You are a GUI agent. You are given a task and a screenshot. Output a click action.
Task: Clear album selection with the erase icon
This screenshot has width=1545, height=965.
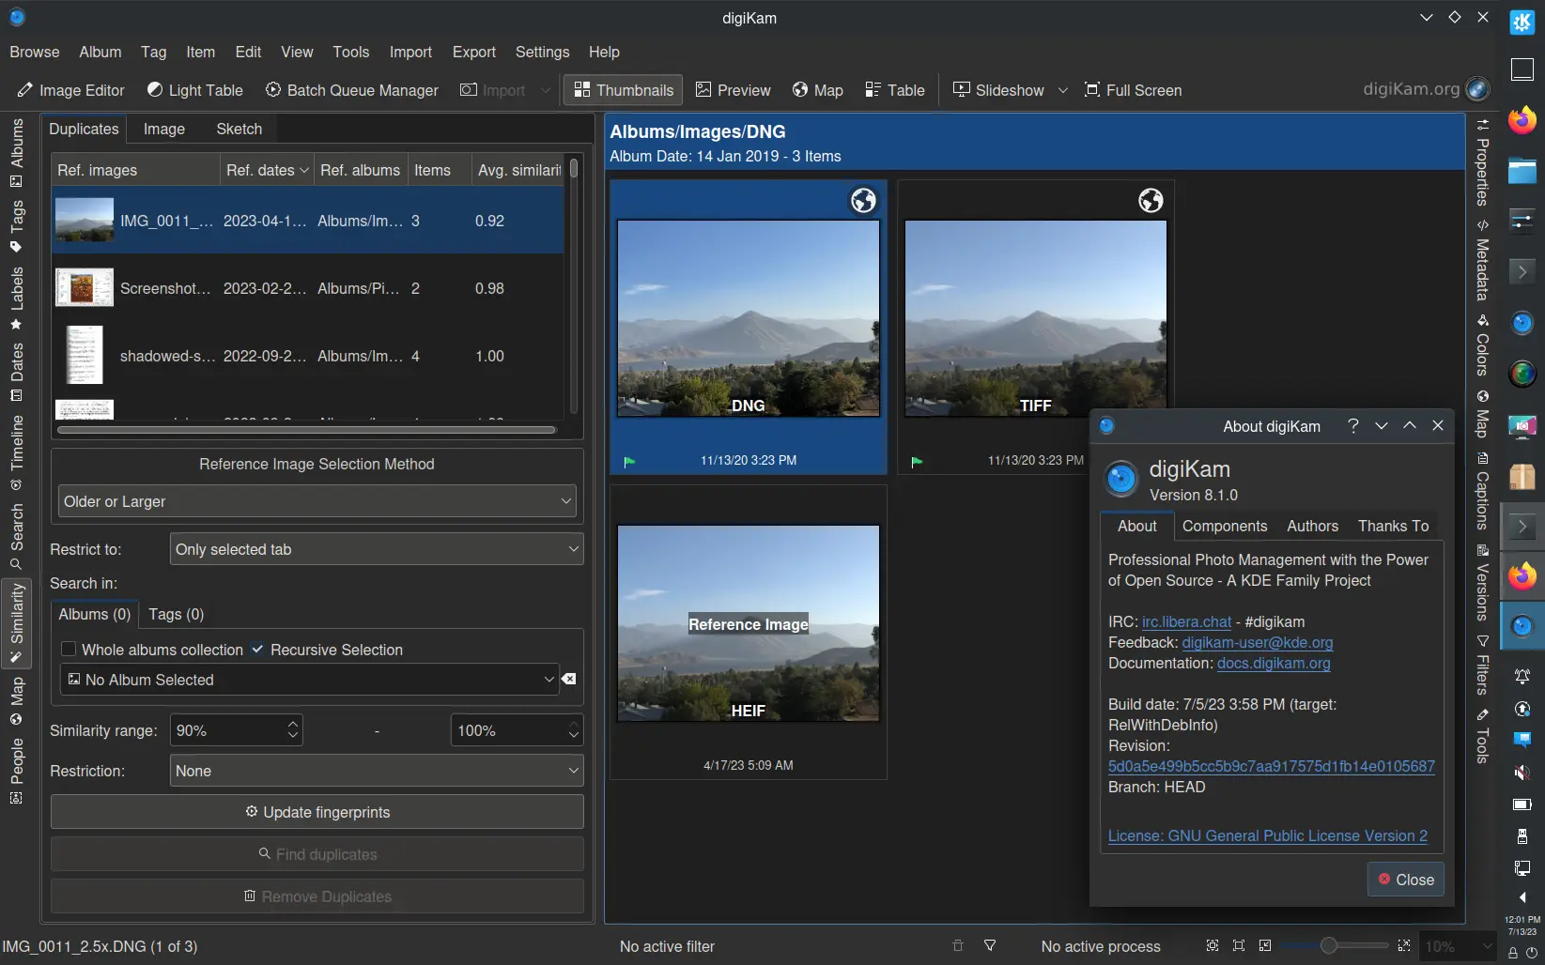click(x=569, y=679)
